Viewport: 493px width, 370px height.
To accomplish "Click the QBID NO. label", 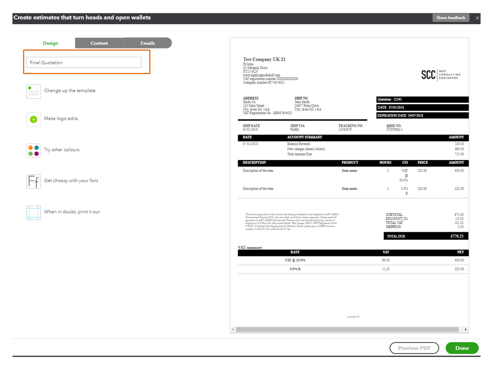I will (394, 126).
